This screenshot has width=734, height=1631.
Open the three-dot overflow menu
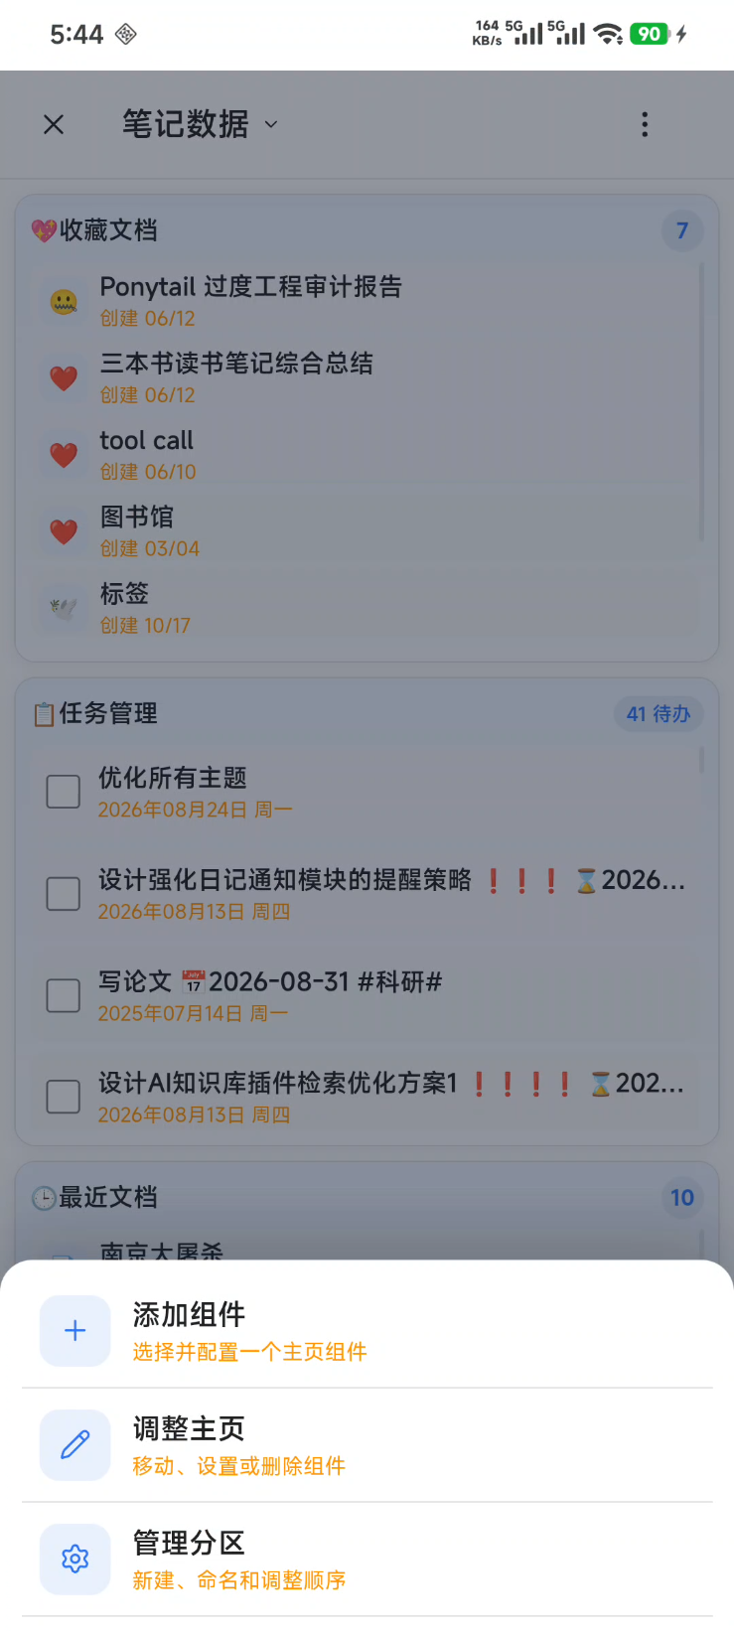[x=645, y=124]
